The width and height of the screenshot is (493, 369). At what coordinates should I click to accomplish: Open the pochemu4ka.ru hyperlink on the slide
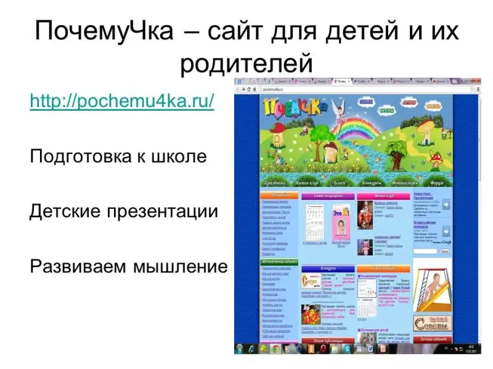click(x=122, y=100)
